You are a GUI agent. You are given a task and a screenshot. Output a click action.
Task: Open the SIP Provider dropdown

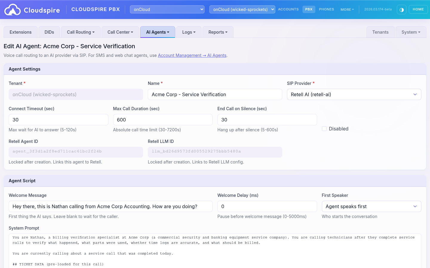coord(354,94)
